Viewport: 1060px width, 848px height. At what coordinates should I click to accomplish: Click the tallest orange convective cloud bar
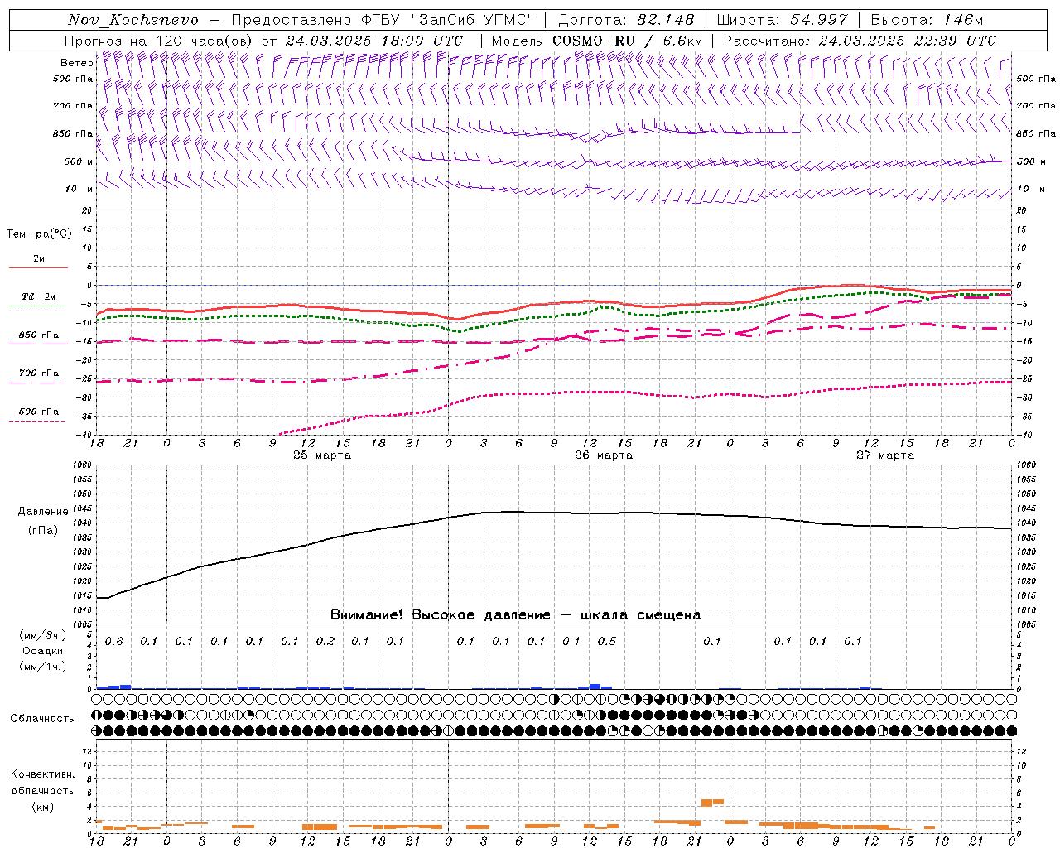[706, 803]
